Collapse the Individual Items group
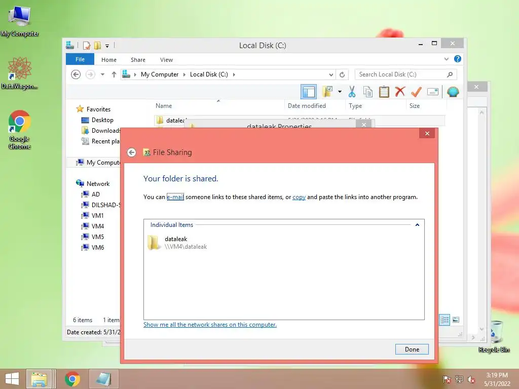Viewport: 519px width, 389px height. click(417, 225)
